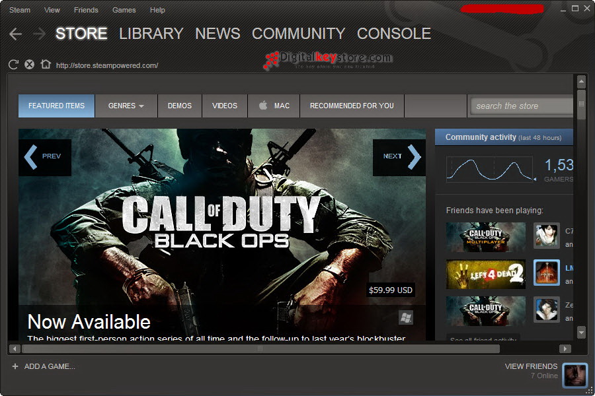This screenshot has height=396, width=595.
Task: Switch to the NEWS section
Action: (x=218, y=34)
